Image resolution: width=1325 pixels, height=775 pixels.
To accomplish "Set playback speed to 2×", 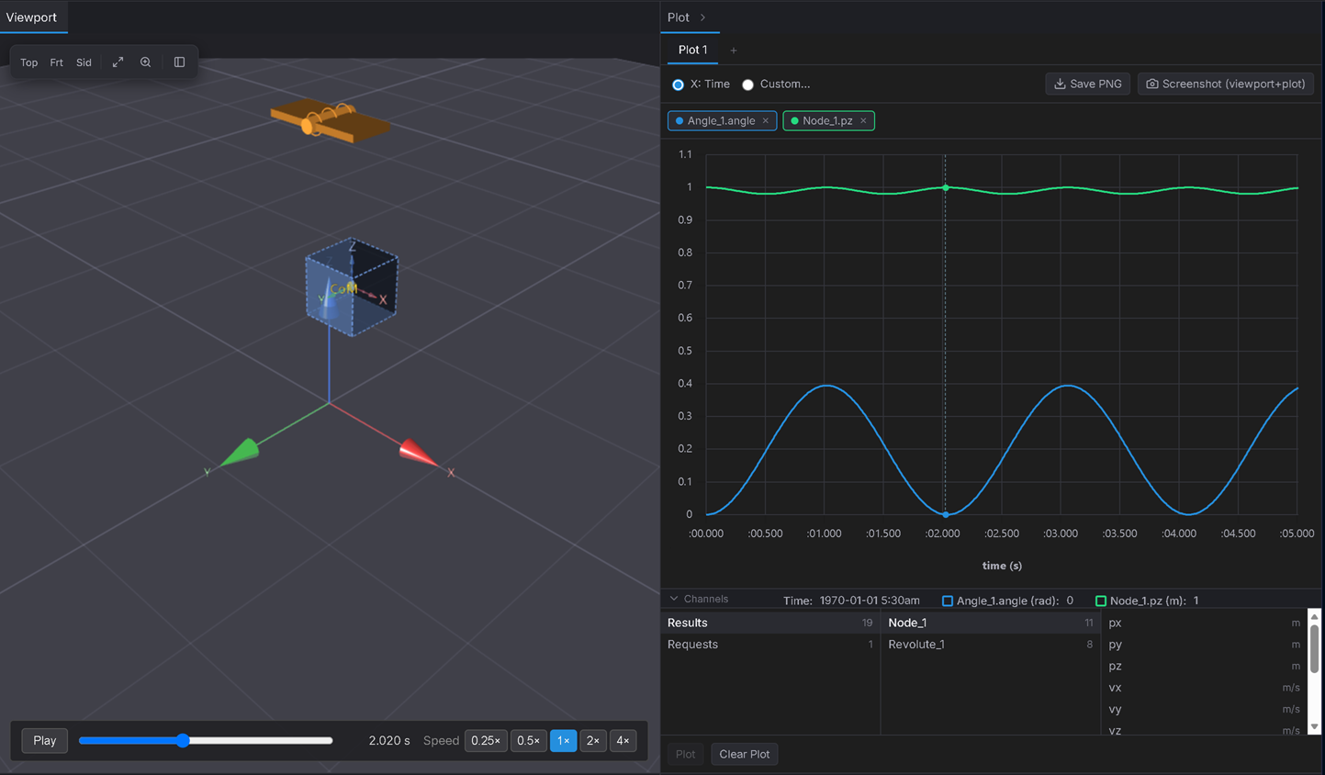I will click(593, 740).
